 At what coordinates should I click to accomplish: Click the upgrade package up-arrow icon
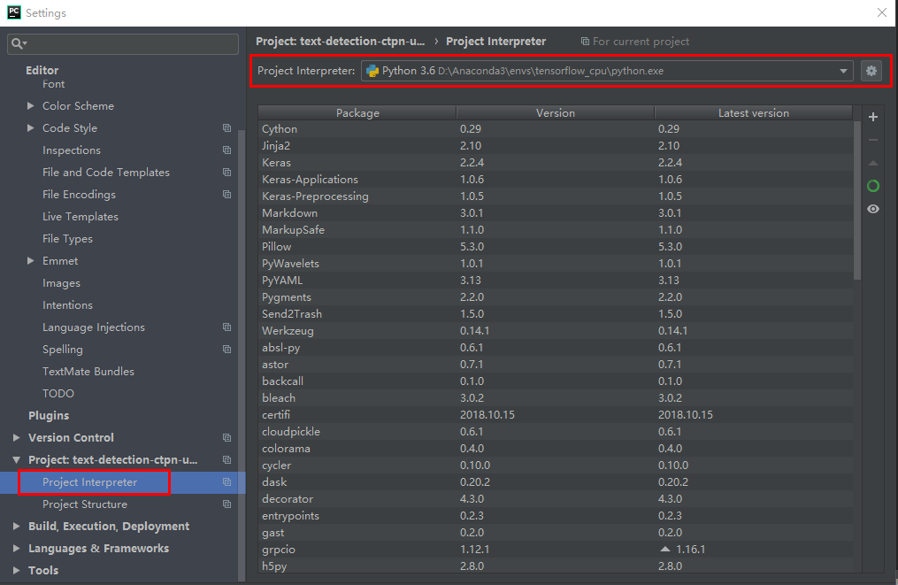(873, 164)
